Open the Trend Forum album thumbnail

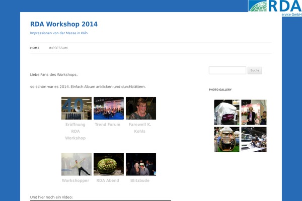pyautogui.click(x=109, y=108)
